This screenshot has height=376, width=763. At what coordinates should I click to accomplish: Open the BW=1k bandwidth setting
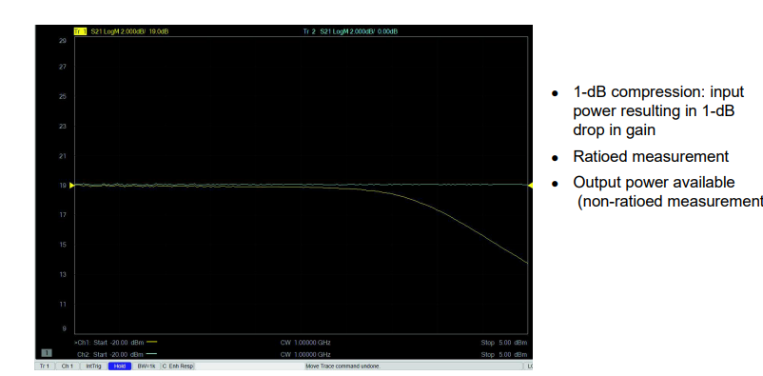[x=146, y=366]
